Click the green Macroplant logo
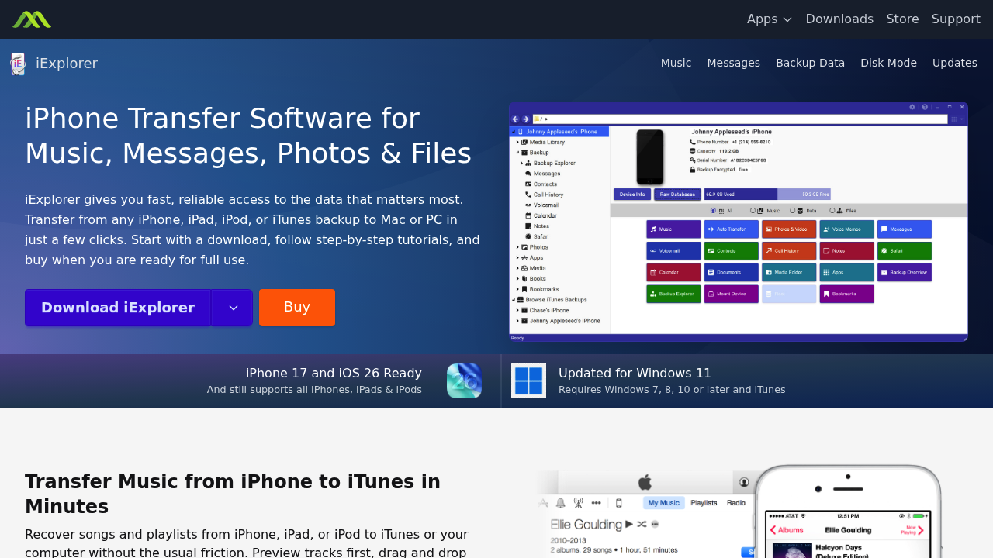This screenshot has height=558, width=993. pos(32,19)
